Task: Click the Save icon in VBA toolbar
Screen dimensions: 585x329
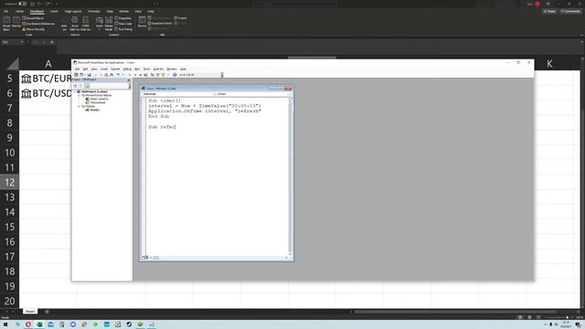Action: point(90,75)
